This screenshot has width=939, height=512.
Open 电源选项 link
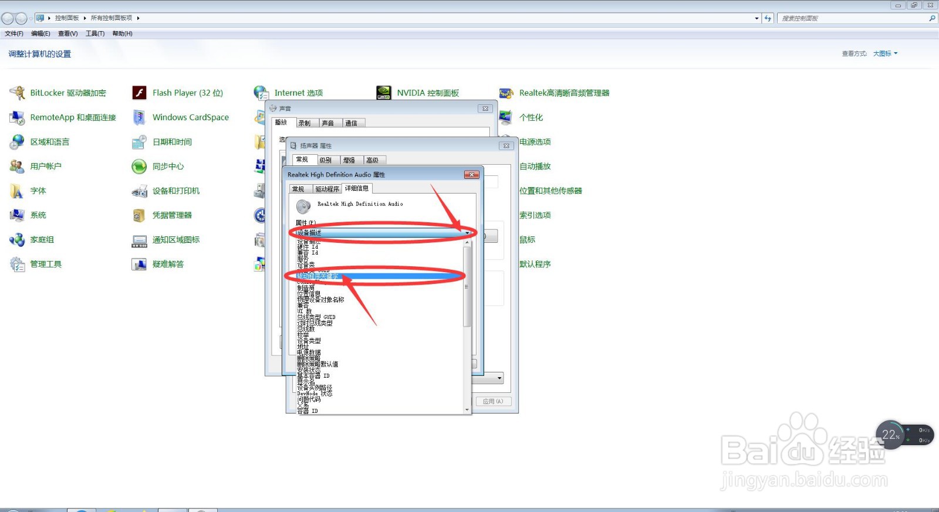pyautogui.click(x=535, y=142)
